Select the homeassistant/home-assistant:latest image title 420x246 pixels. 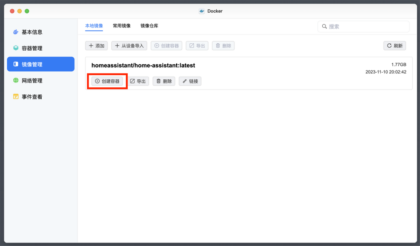[x=143, y=65]
